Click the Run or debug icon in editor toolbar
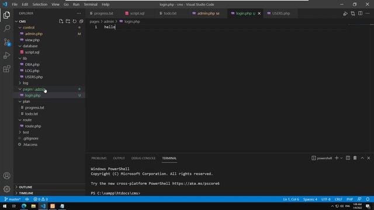The height and width of the screenshot is (210, 374). pyautogui.click(x=345, y=13)
